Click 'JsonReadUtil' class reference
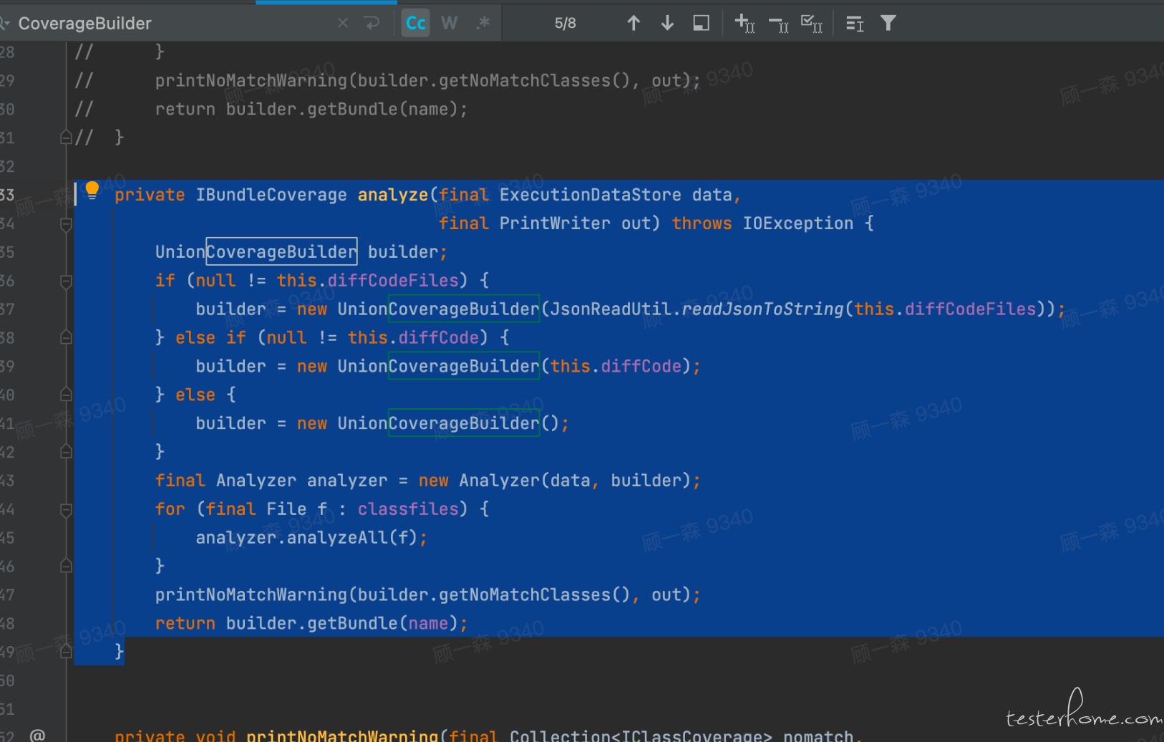 point(611,309)
